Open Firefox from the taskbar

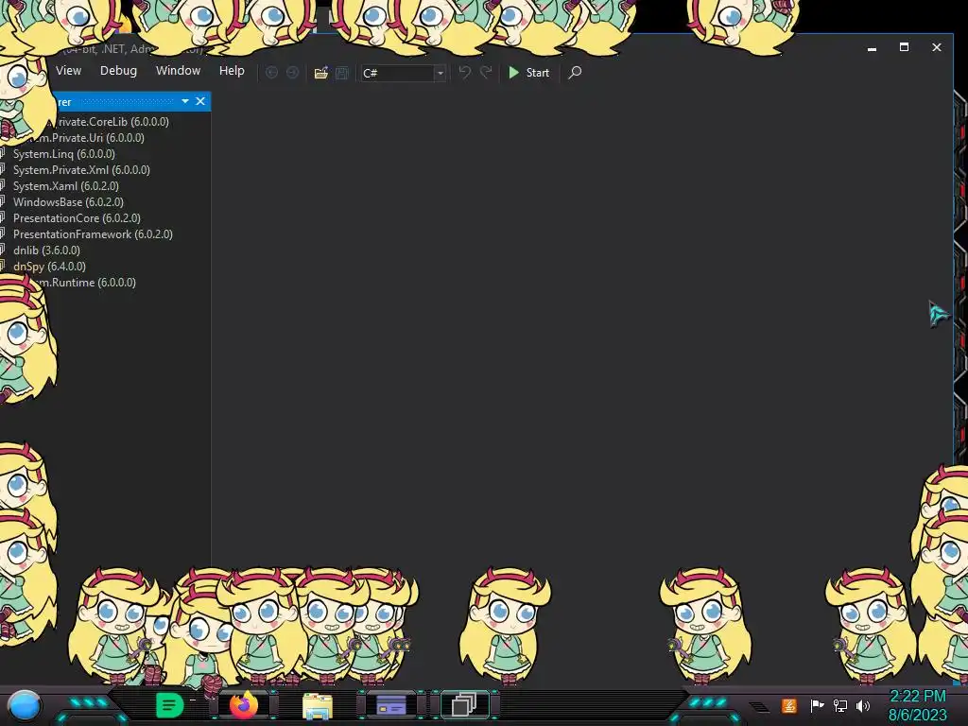tap(243, 705)
